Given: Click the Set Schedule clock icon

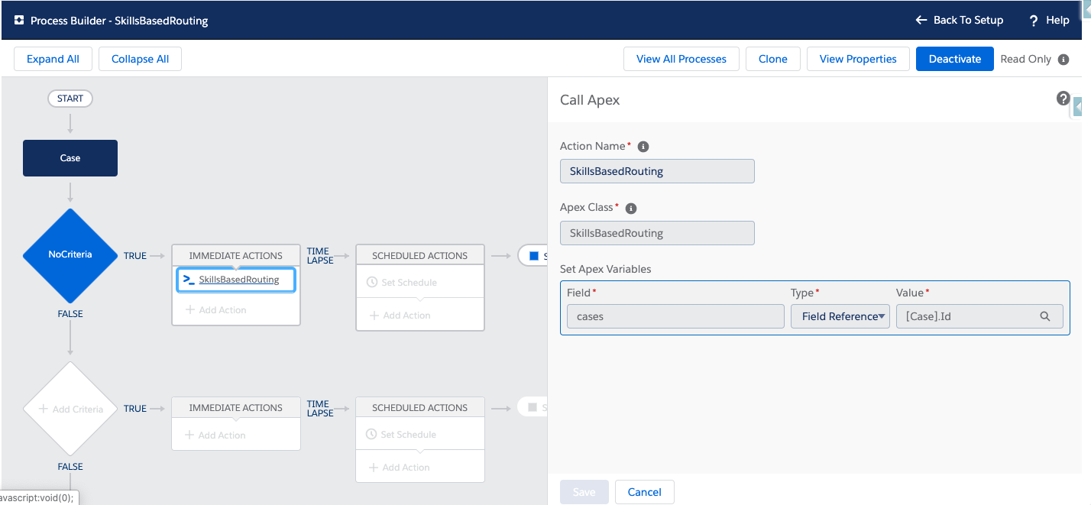Looking at the screenshot, I should 372,283.
